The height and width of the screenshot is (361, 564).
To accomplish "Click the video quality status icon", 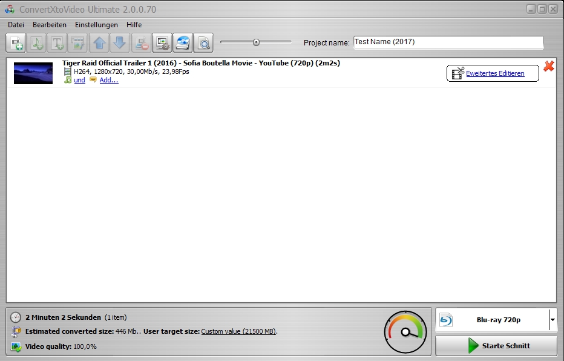I will click(x=16, y=347).
